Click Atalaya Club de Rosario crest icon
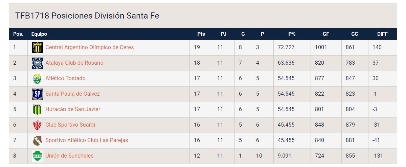Screen dimensions: 406x167 (x=37, y=63)
